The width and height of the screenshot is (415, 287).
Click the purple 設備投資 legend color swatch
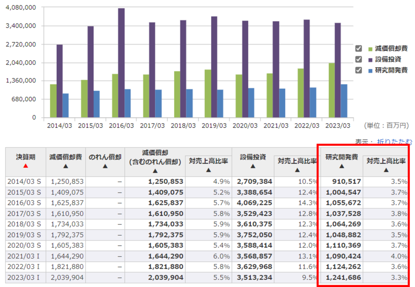coord(370,60)
